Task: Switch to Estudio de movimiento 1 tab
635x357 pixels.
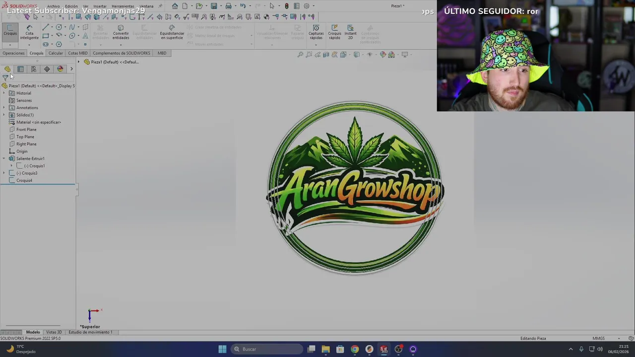Action: [90, 332]
